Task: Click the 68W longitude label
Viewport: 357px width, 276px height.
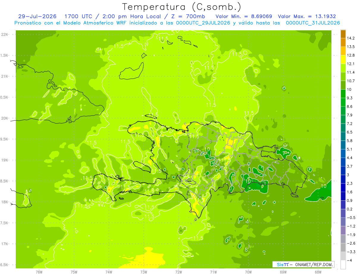Action: [x=318, y=272]
